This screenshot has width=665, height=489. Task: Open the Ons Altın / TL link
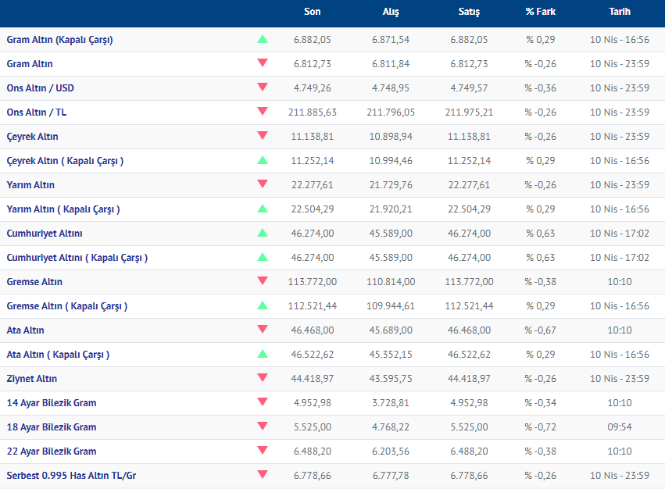[37, 112]
